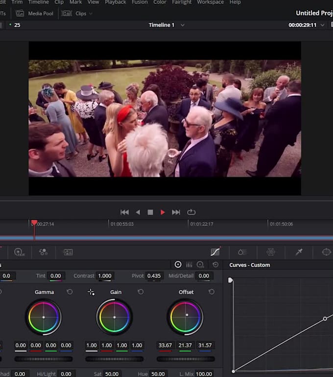333x377 pixels.
Task: Open the Trim menu
Action: [17, 2]
